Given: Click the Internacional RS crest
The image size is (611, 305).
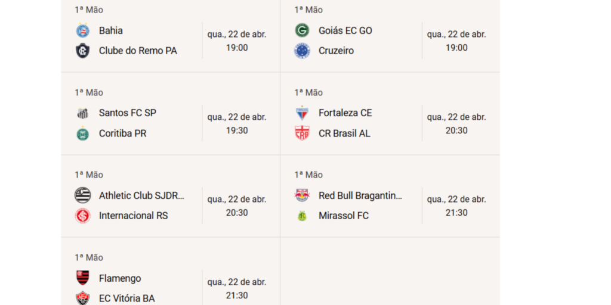Looking at the screenshot, I should pos(82,216).
